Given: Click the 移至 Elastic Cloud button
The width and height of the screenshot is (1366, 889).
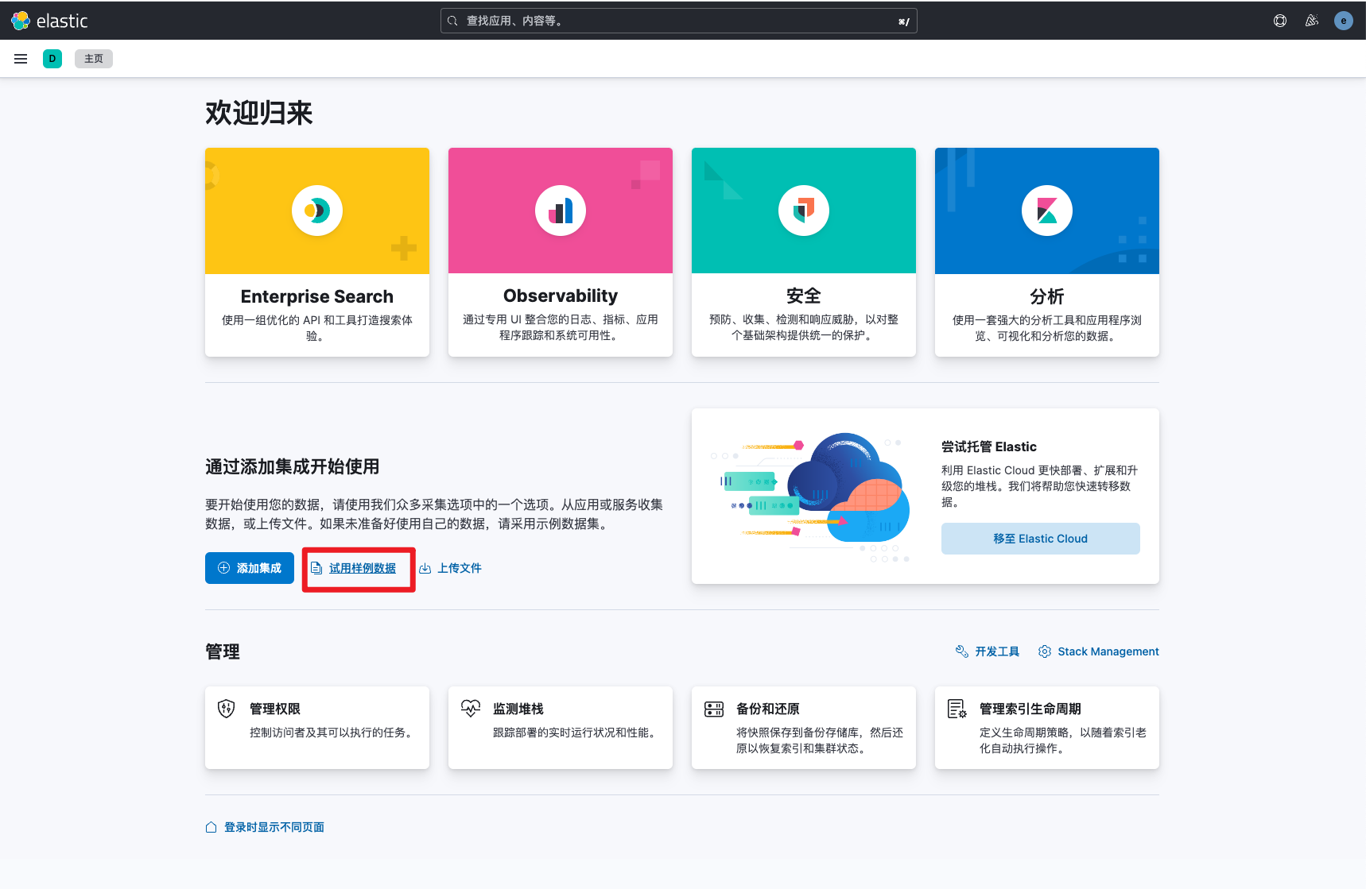Looking at the screenshot, I should 1041,539.
